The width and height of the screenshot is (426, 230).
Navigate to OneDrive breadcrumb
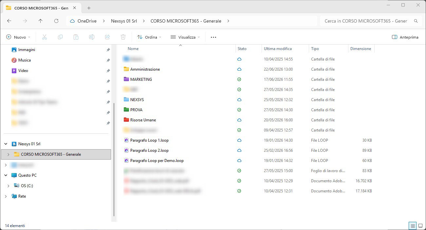coord(87,21)
